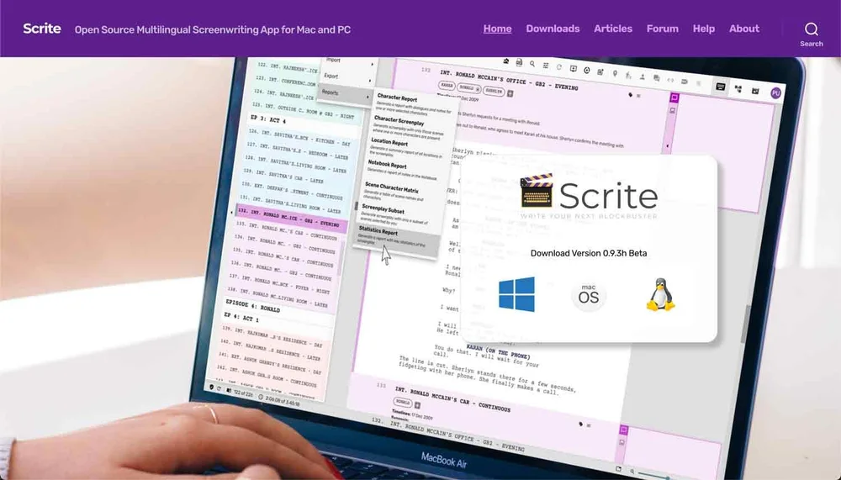
Task: Select scene 127 'BEDROOM - LATER' row
Action: click(x=297, y=152)
